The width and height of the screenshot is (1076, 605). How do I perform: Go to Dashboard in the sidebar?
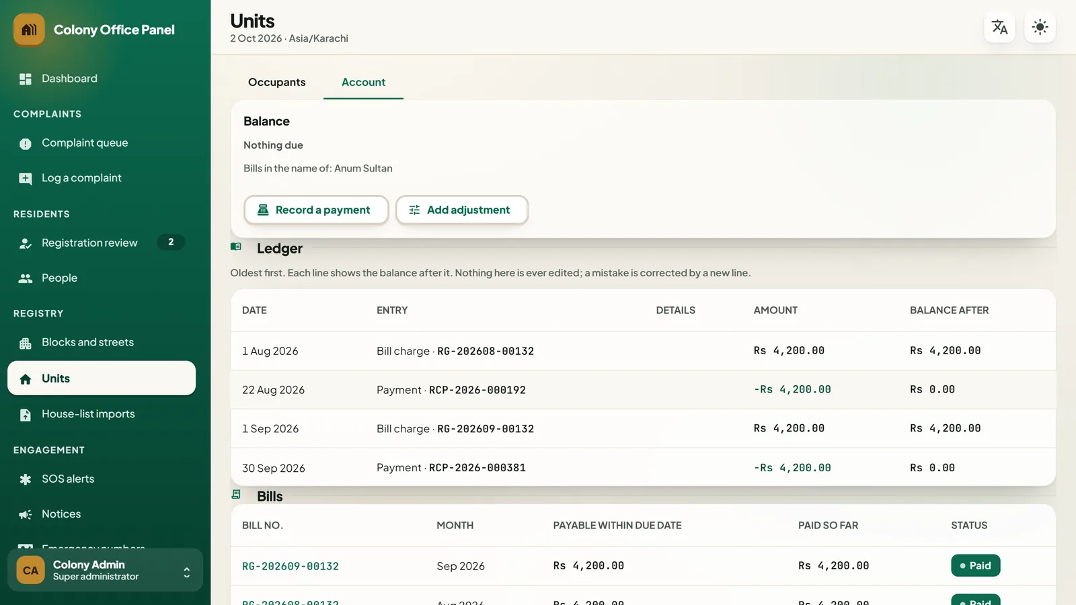pos(102,79)
